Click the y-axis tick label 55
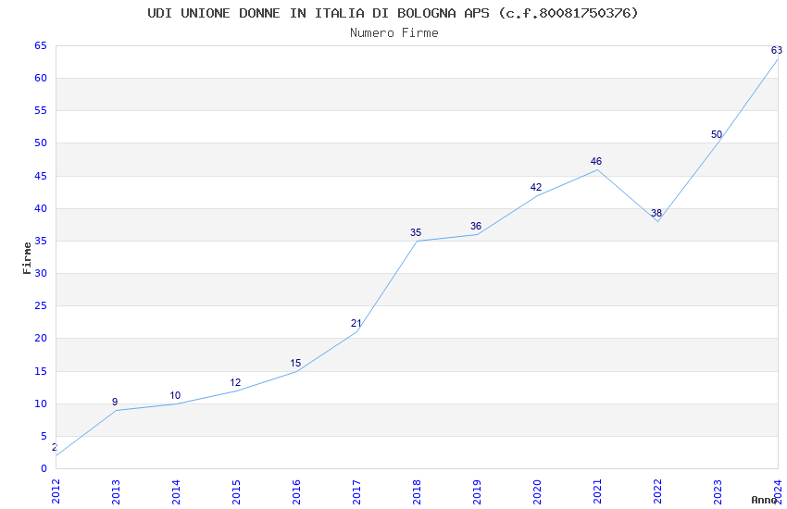This screenshot has width=787, height=509. point(41,110)
